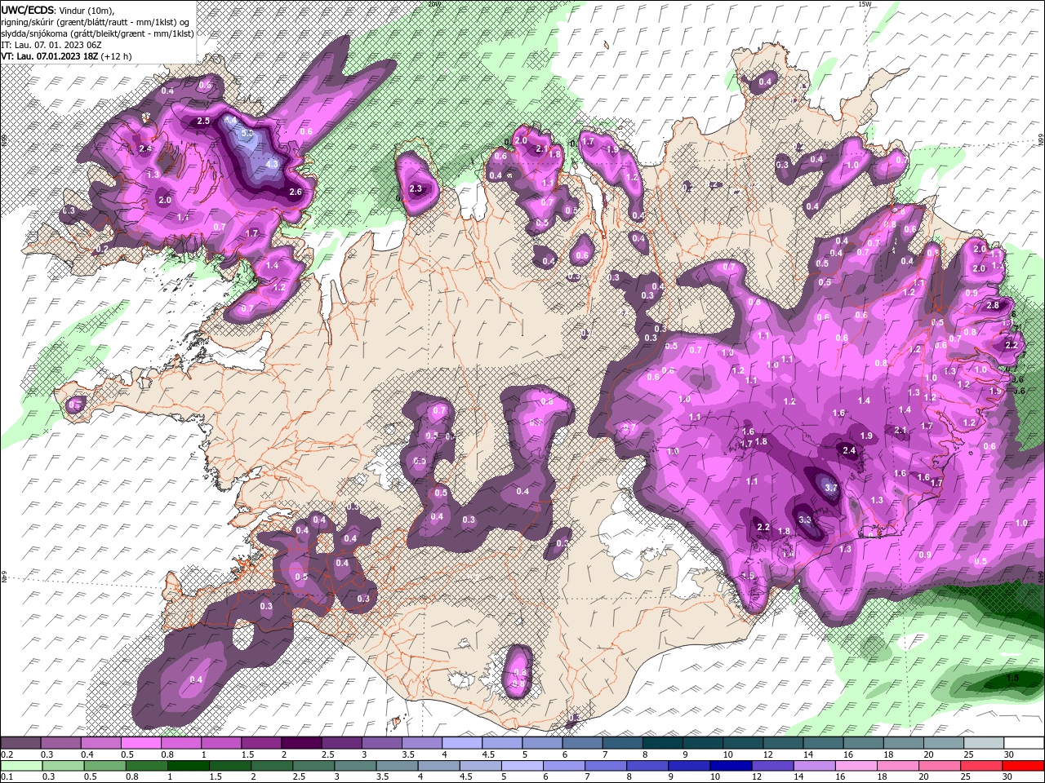The width and height of the screenshot is (1045, 783).
Task: Pick the pale grey 25–30 snow legend swatch
Action: click(x=983, y=744)
